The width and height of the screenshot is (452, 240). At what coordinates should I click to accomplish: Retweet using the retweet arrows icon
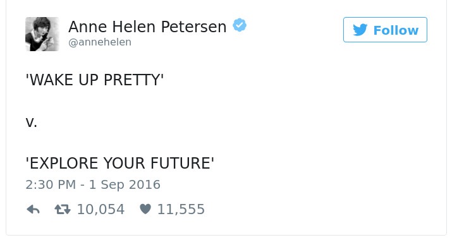[x=63, y=210]
